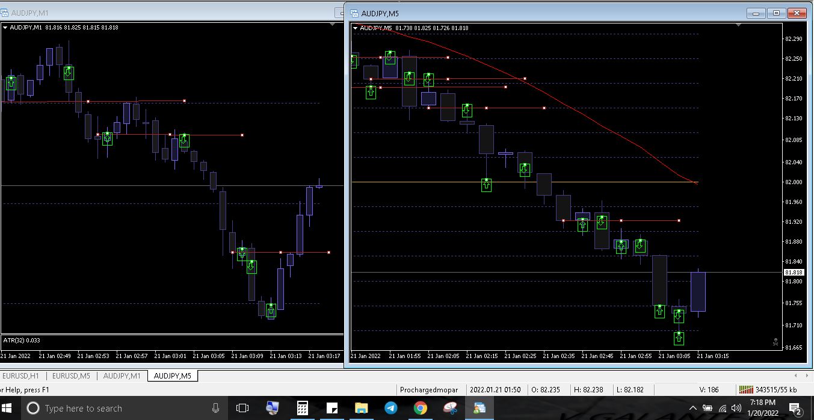Screen dimensions: 814x420
Task: Expand the AUDJPY,M1 chart label triangle
Action: pos(5,27)
